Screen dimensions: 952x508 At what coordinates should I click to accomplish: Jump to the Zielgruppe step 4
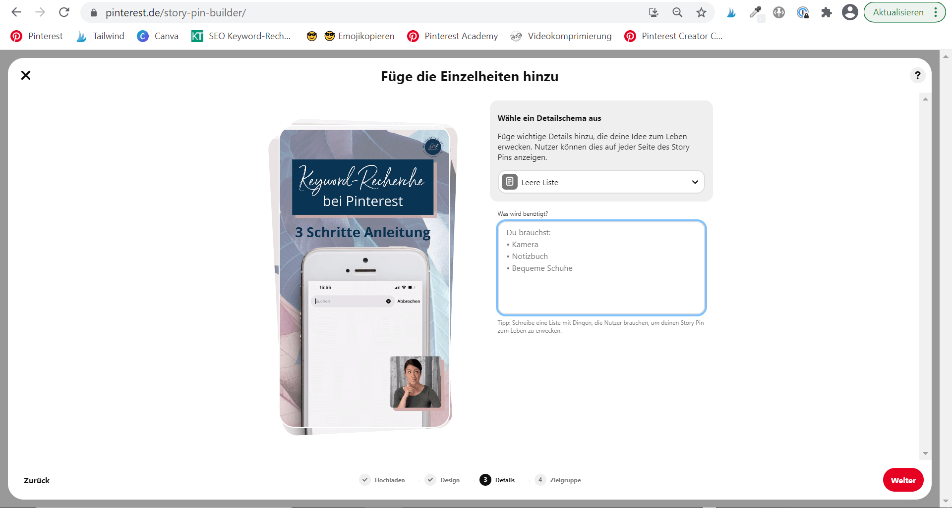[x=558, y=480]
